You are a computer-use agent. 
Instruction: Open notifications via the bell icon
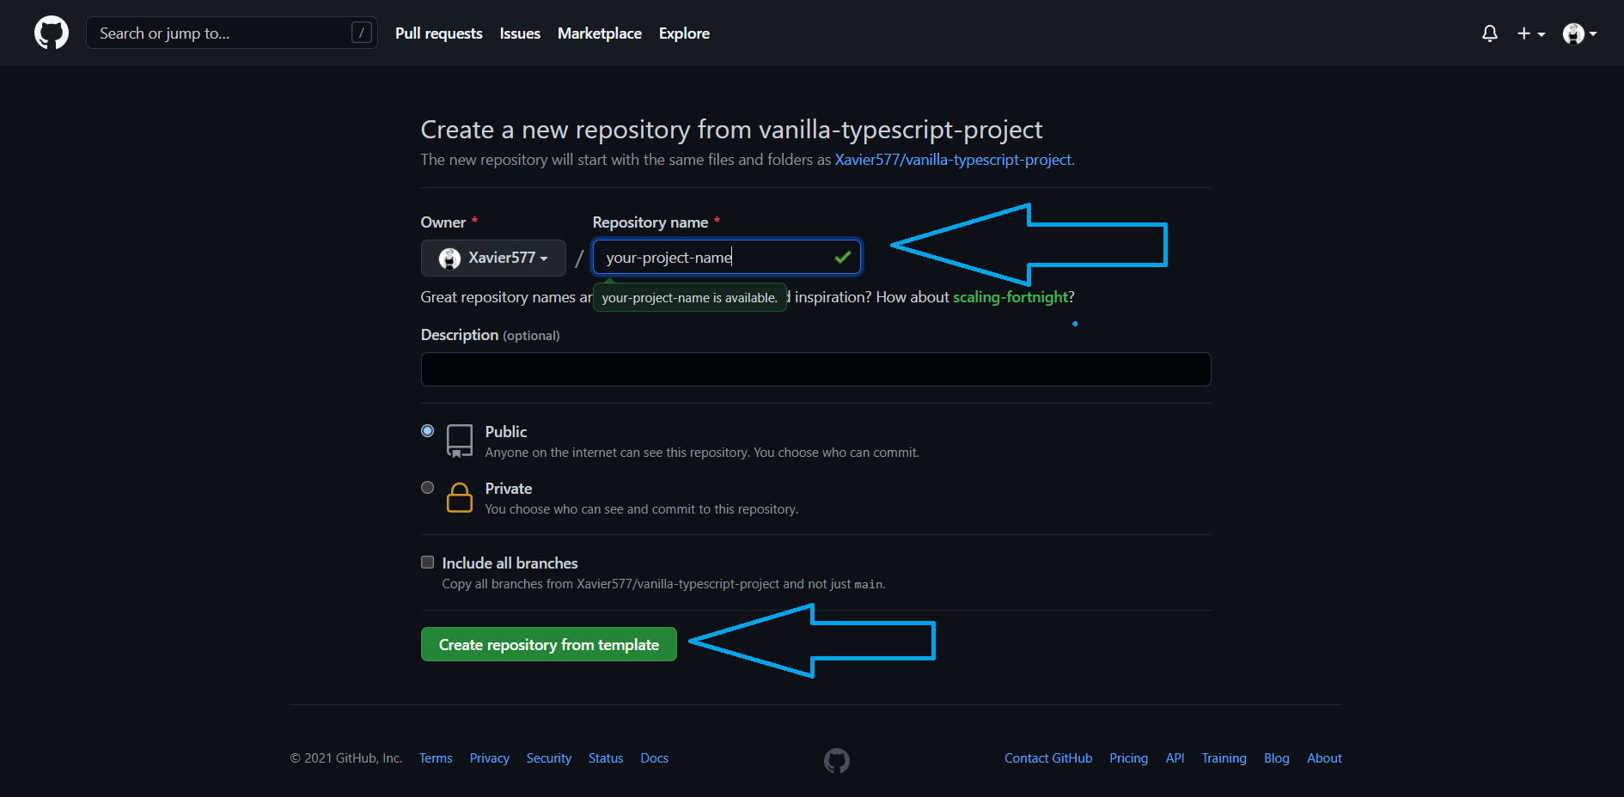click(x=1490, y=33)
